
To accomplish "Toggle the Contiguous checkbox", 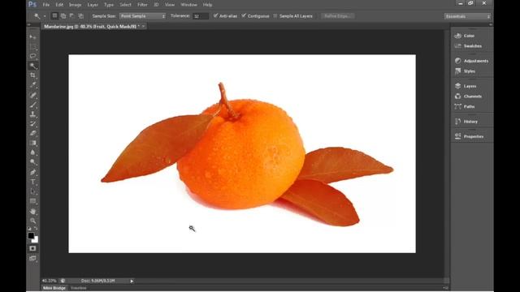I will pos(244,15).
